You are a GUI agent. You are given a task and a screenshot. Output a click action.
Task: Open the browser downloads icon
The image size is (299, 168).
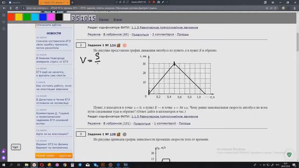point(295,8)
